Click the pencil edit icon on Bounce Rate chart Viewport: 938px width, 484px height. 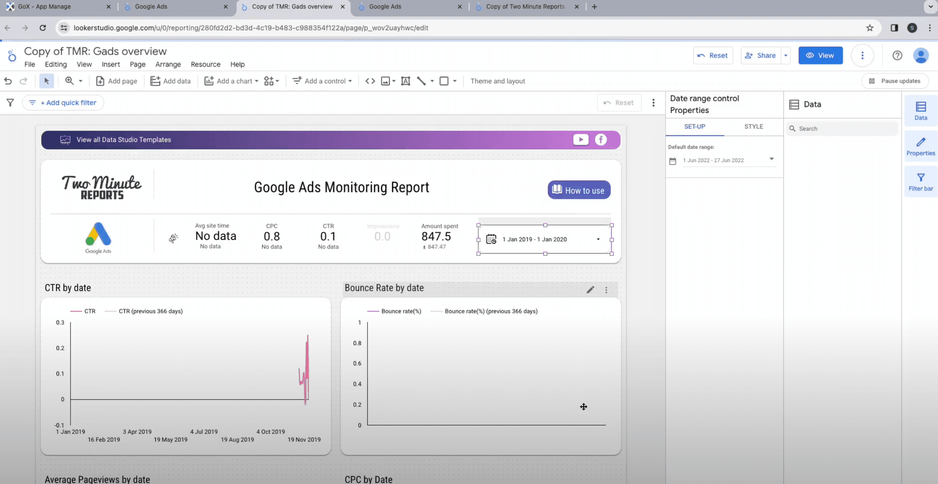[590, 289]
